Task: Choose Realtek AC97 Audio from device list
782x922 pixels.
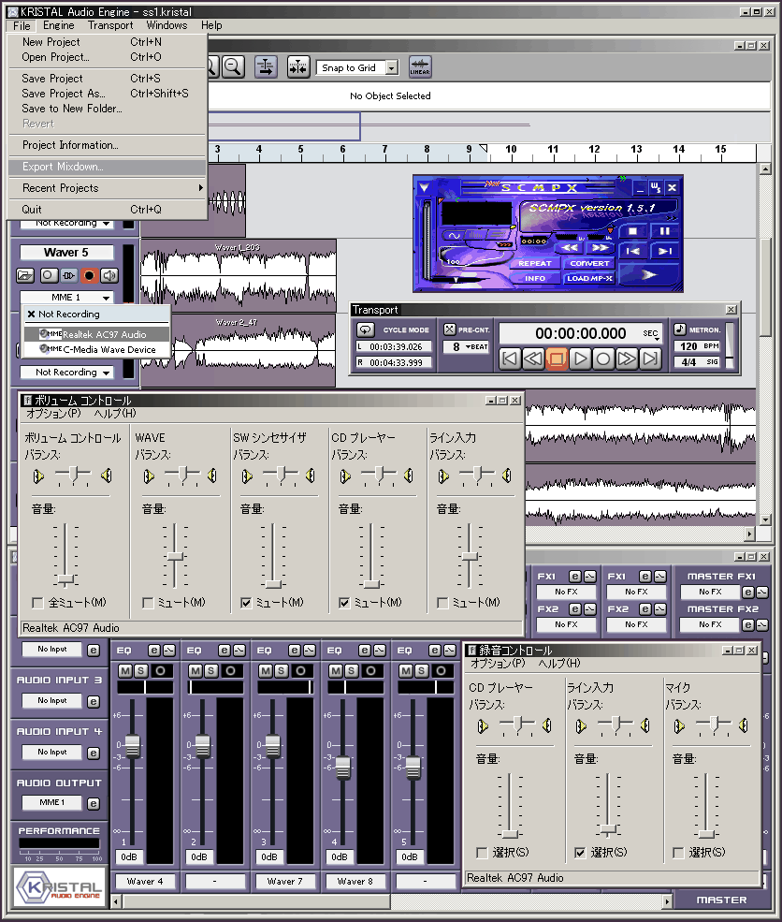Action: click(x=103, y=334)
